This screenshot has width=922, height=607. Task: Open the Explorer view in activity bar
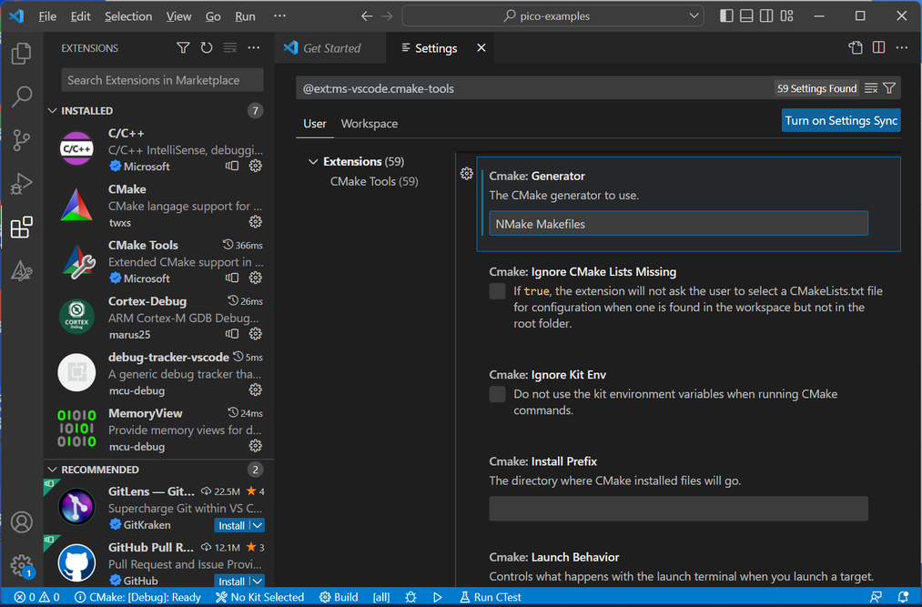[x=21, y=54]
